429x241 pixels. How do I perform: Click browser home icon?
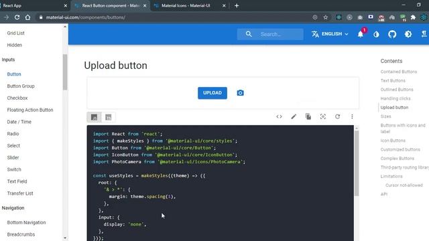[27, 17]
